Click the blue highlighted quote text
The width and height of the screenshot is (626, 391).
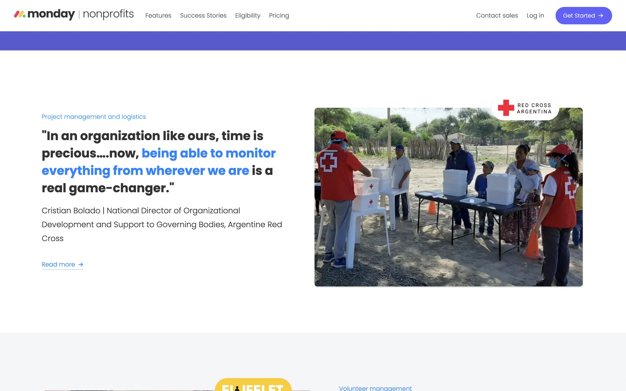(x=159, y=162)
